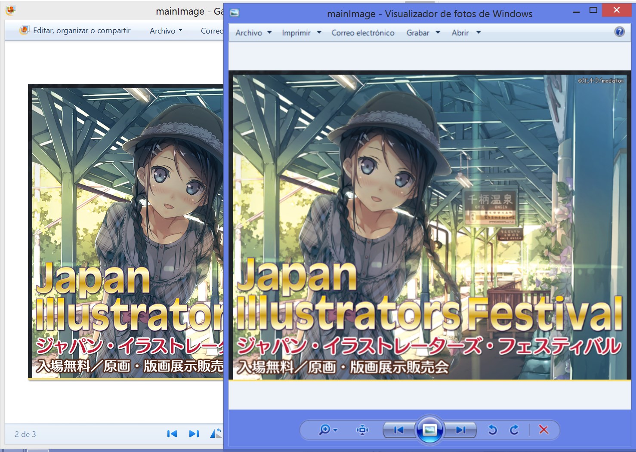Click the displayed Japan Illustrators Festival image
The width and height of the screenshot is (636, 452).
pos(429,226)
